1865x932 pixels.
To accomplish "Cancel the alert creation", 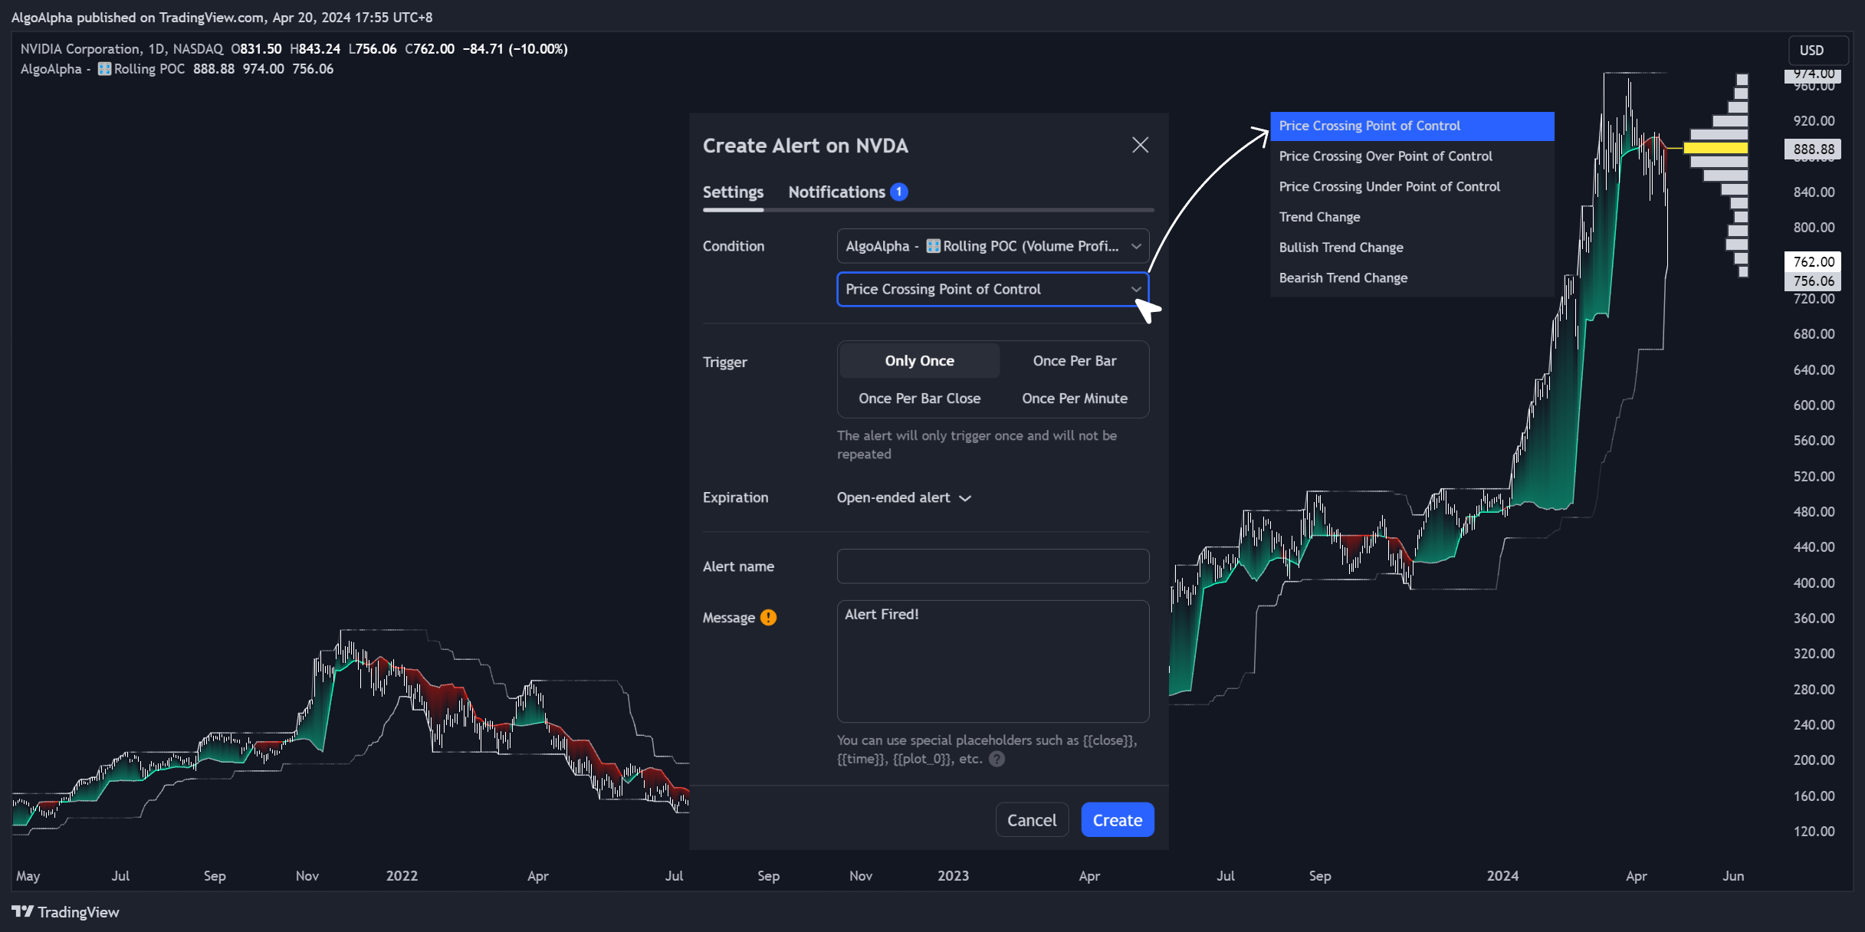I will (1032, 820).
